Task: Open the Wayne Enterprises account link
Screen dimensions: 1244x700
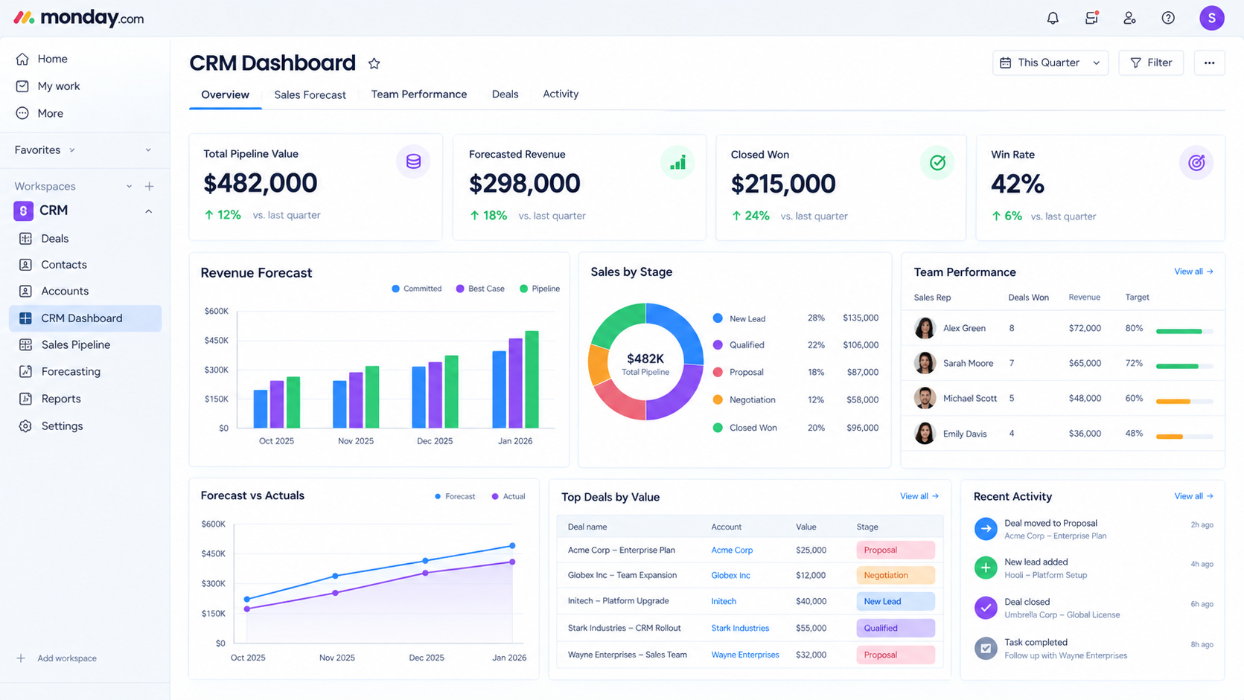Action: 745,655
